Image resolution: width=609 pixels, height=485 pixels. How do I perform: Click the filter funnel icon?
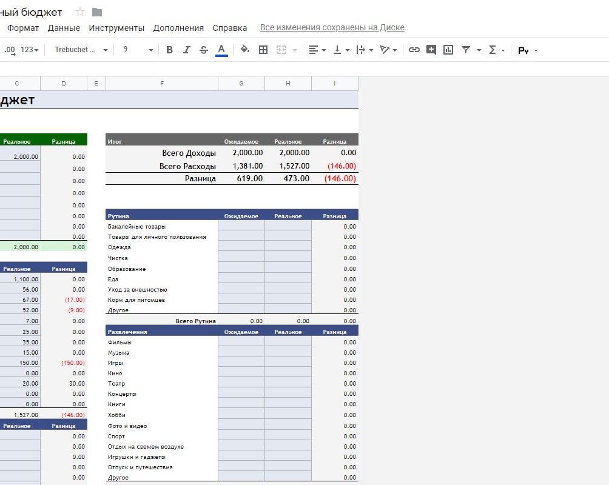466,50
